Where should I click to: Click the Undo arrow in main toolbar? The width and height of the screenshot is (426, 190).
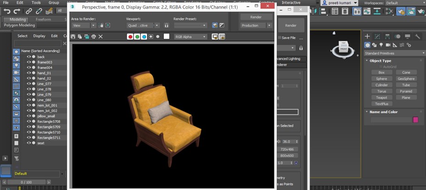7,11
